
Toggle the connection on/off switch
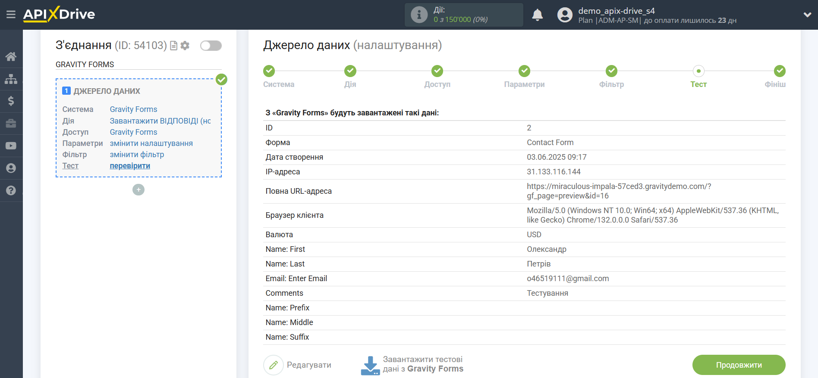pos(211,46)
